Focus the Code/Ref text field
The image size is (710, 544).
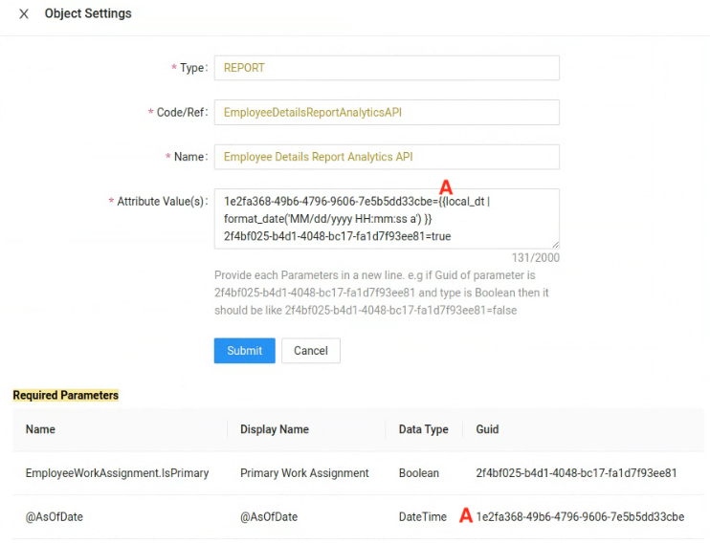coord(386,112)
